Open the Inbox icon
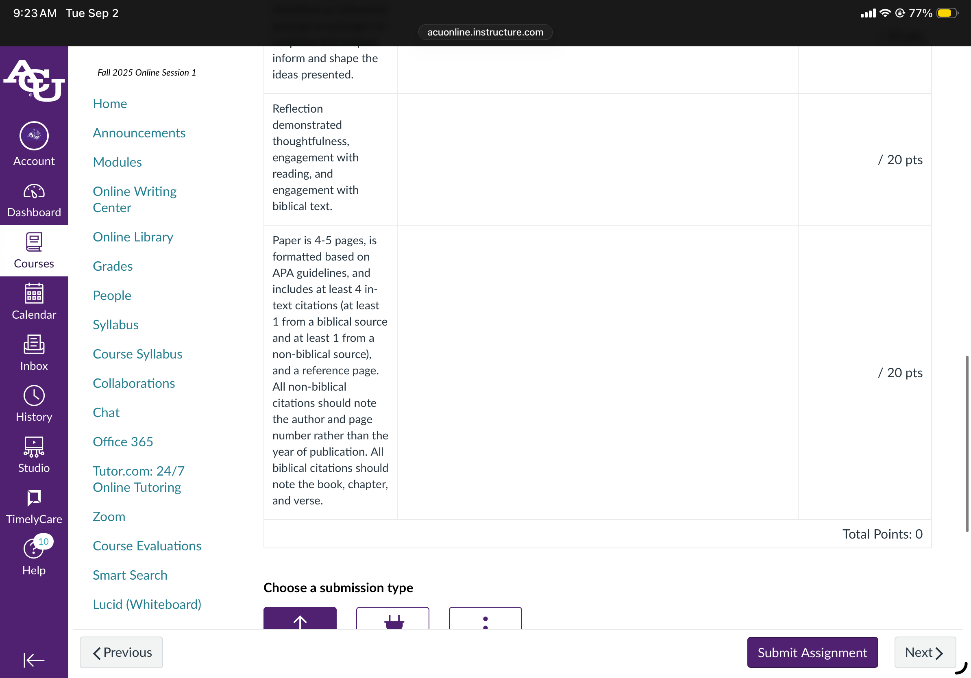 click(x=34, y=345)
